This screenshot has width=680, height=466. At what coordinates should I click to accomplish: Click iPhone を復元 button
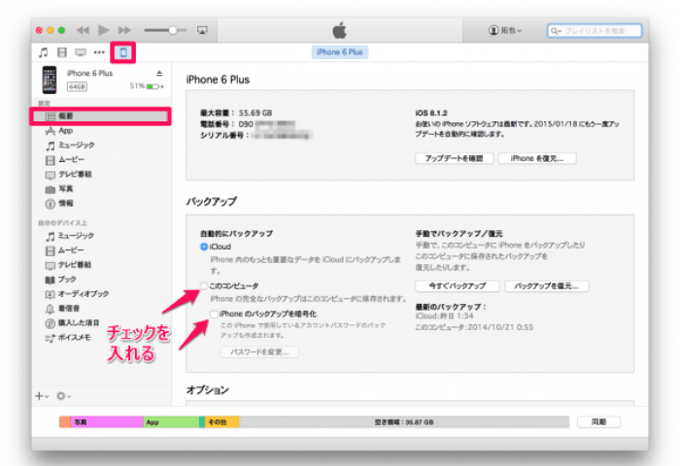tap(537, 158)
